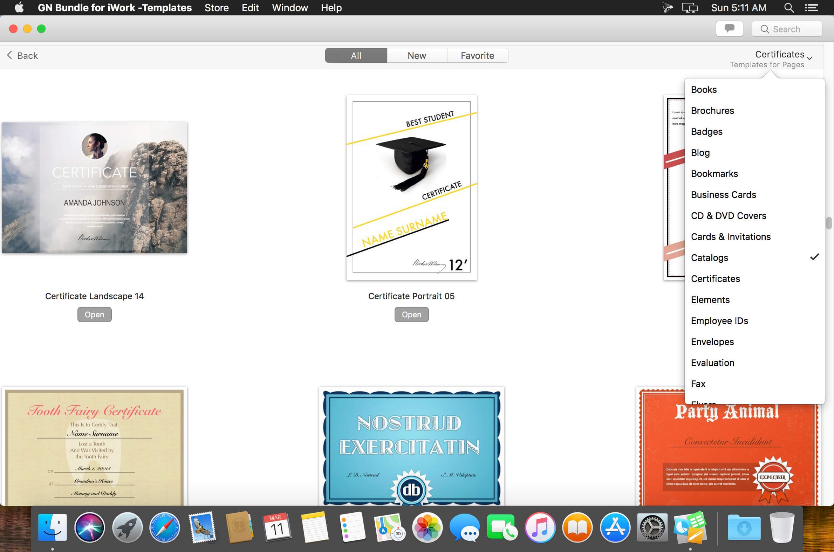The image size is (834, 552).
Task: Open the Store menu
Action: point(217,7)
